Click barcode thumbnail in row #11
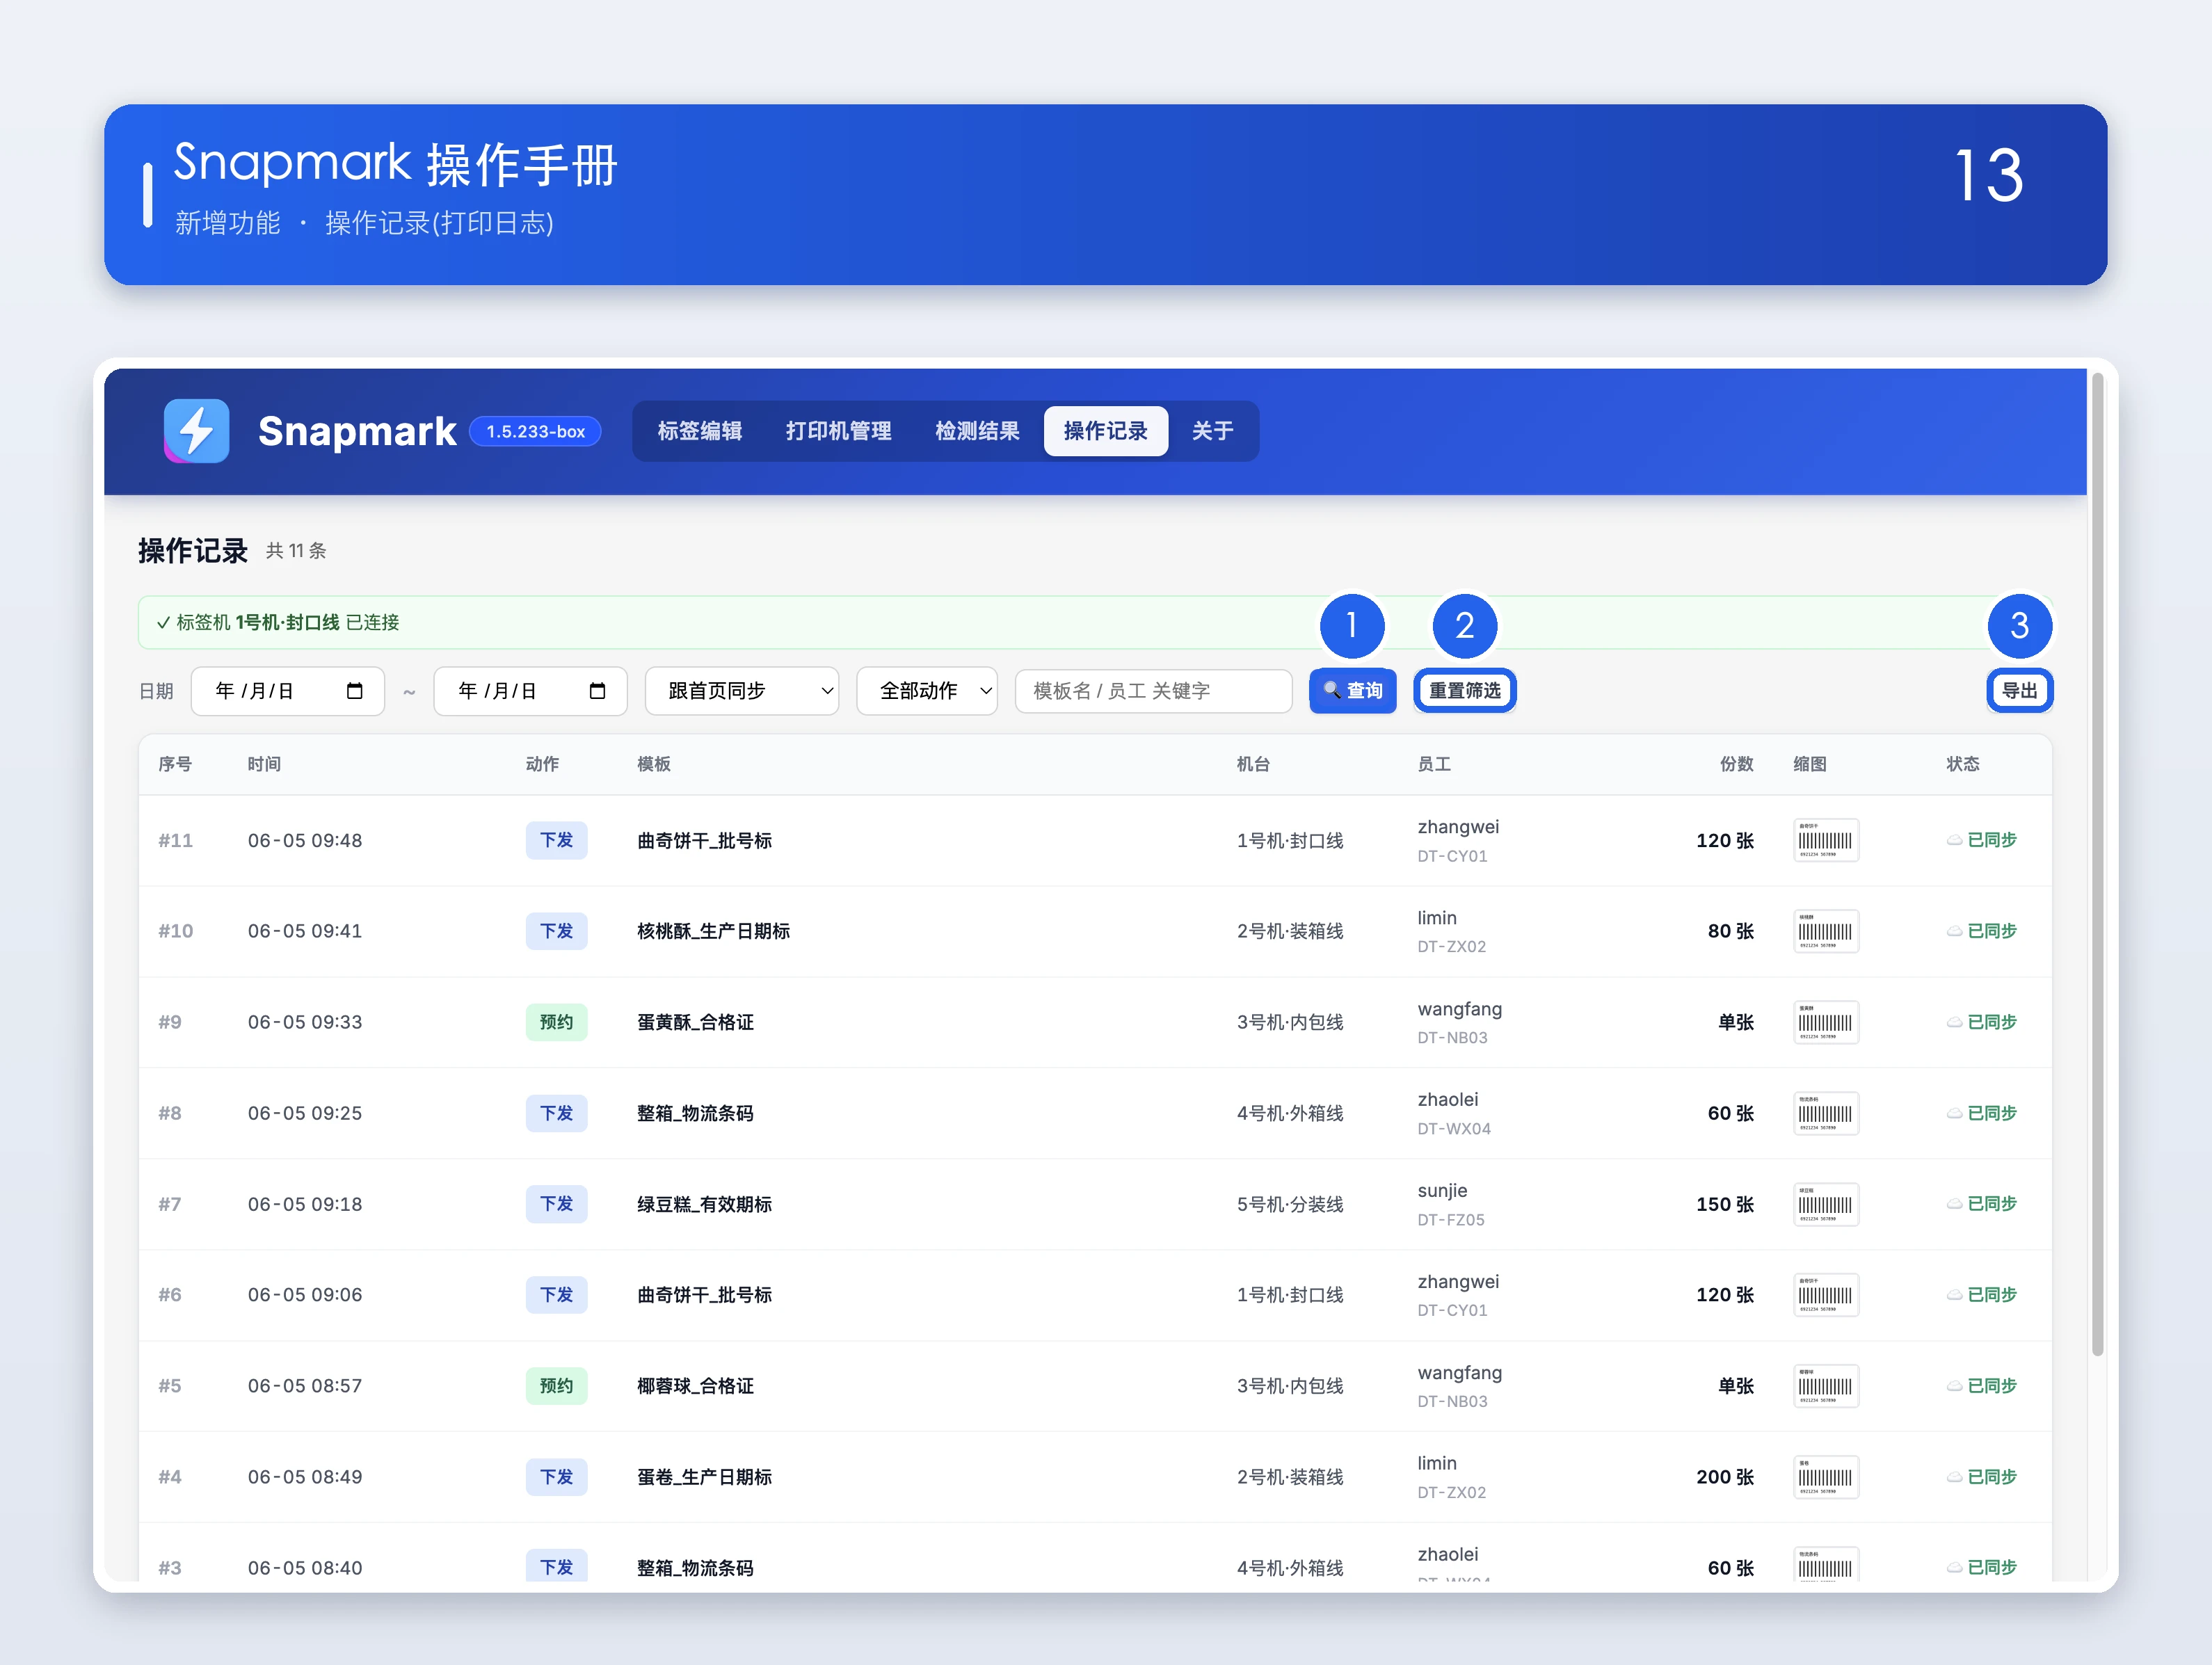 (x=1825, y=840)
